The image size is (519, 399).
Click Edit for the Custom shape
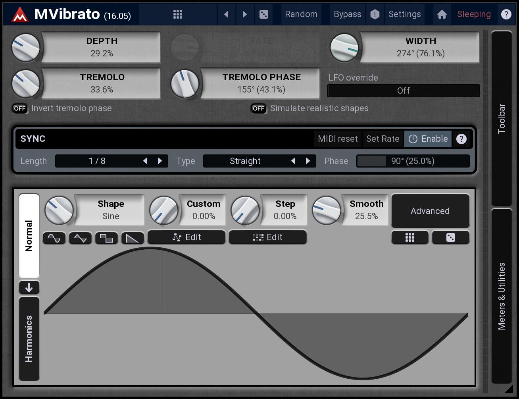186,237
